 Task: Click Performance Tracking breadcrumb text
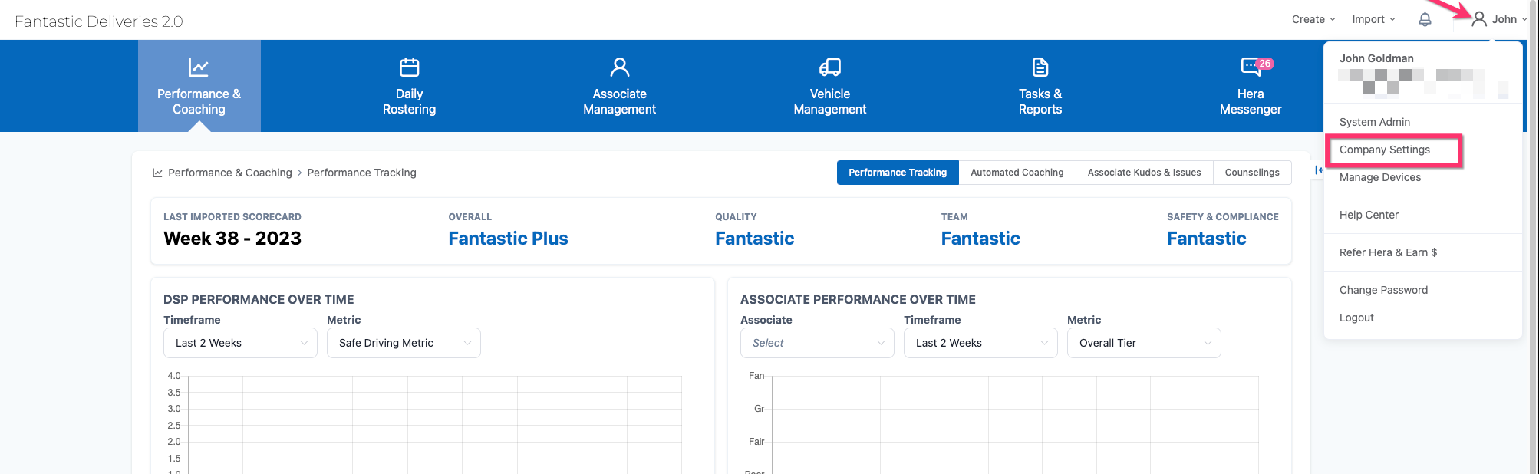click(x=362, y=173)
